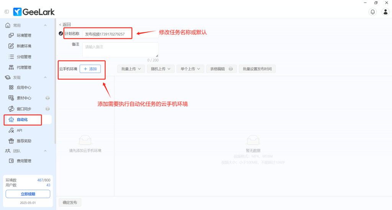The image size is (392, 210).
Task: Click the 分组管理 list icon
Action: pos(11,57)
